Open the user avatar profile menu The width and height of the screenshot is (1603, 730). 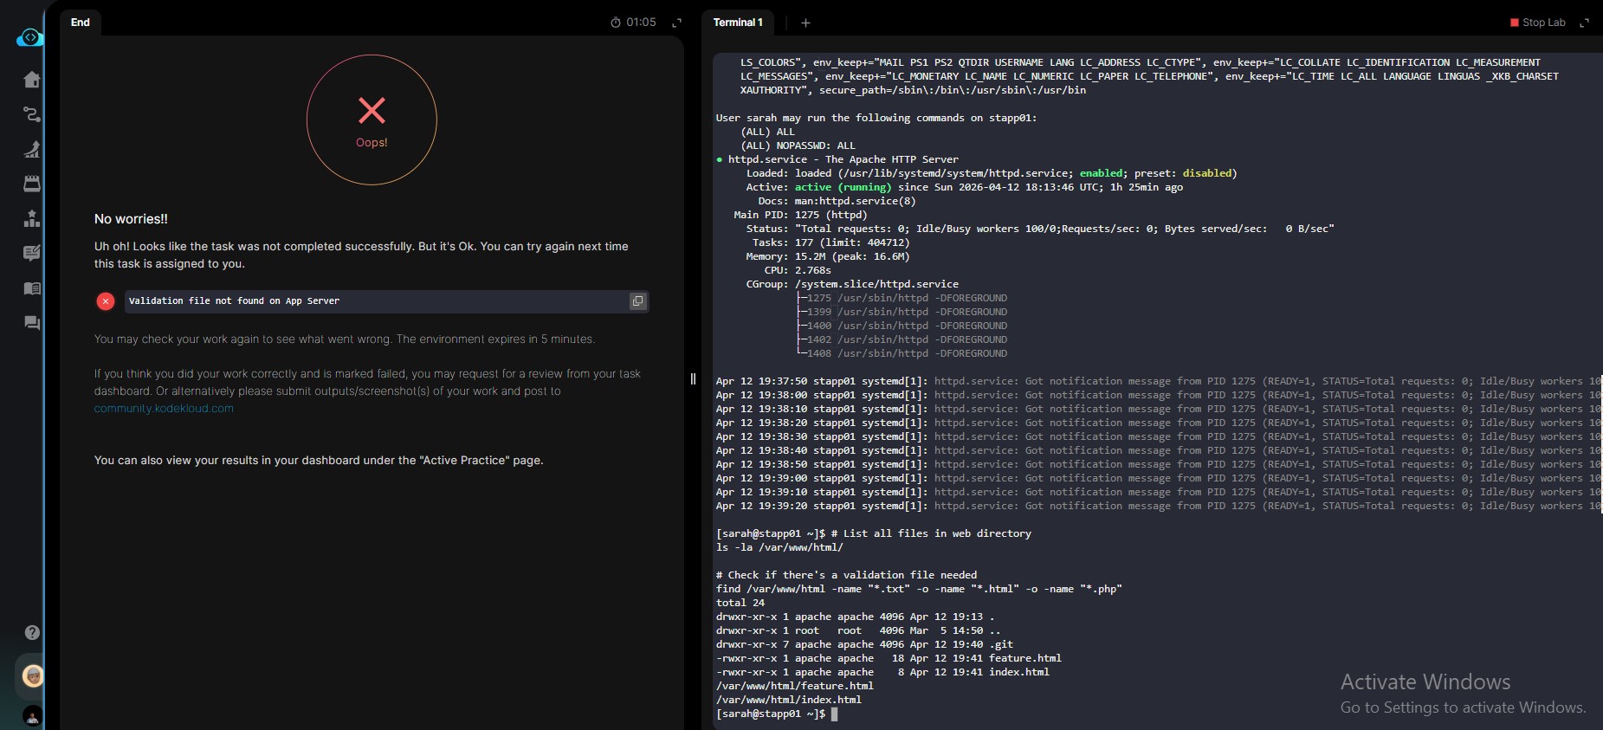click(x=33, y=675)
